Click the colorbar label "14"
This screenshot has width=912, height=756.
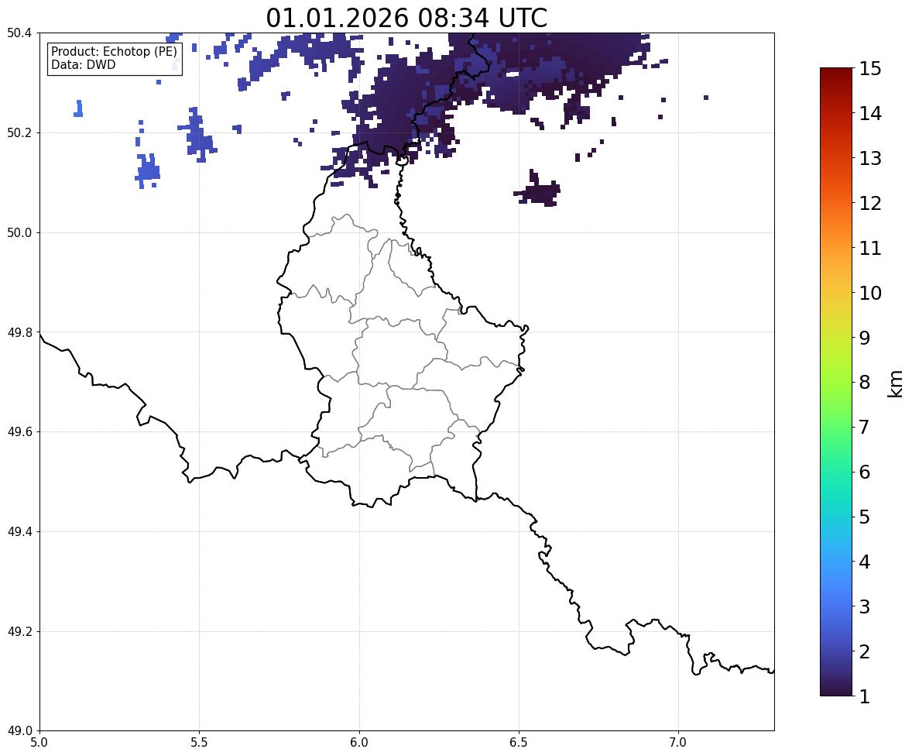tap(870, 114)
